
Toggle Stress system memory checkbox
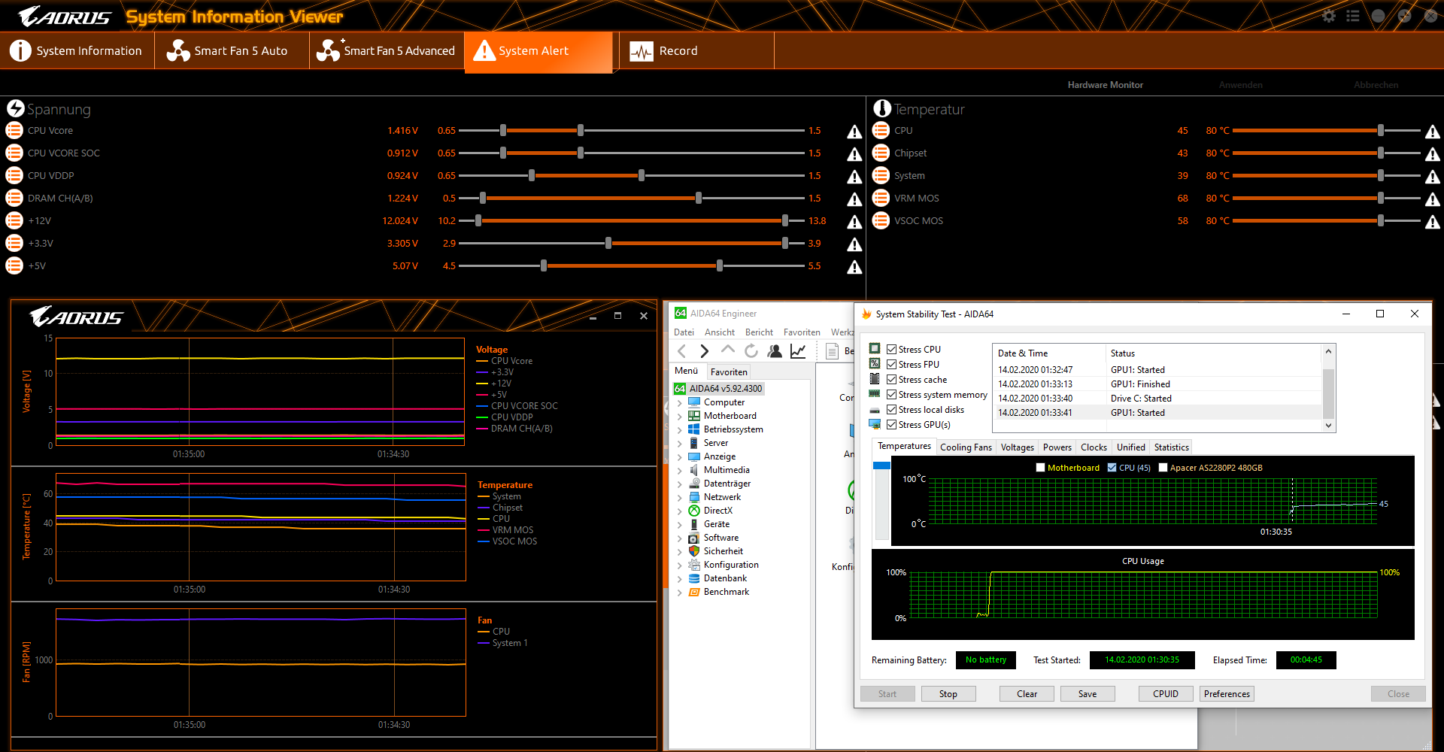coord(891,394)
